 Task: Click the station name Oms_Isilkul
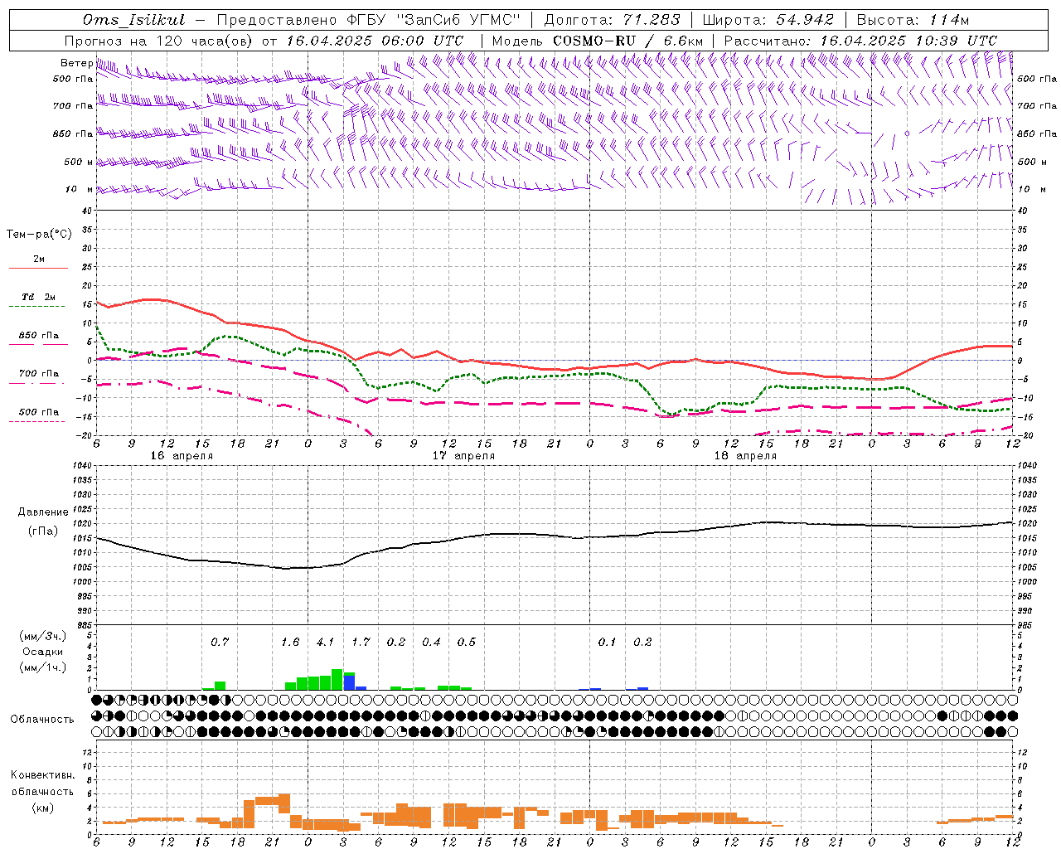click(x=134, y=21)
